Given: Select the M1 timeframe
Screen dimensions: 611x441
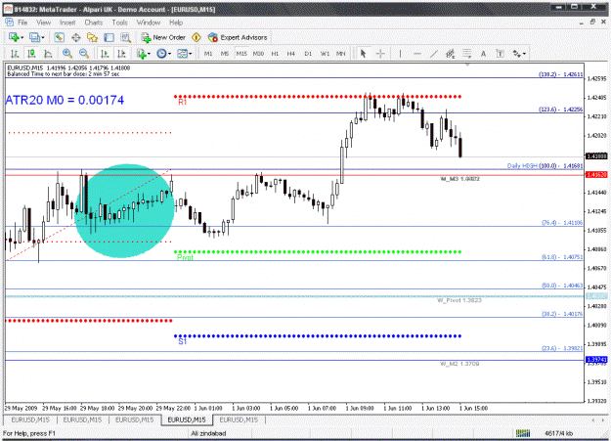Looking at the screenshot, I should [x=208, y=54].
